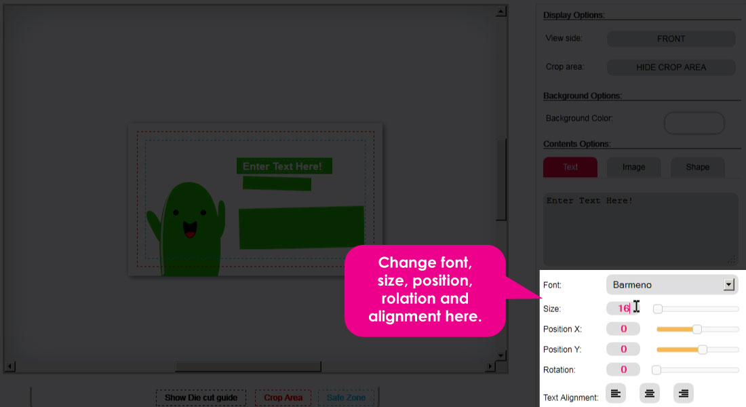The image size is (746, 407).
Task: Align text to the left
Action: coord(616,393)
